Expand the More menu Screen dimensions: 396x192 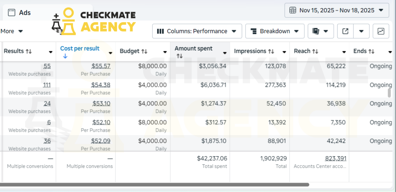click(x=11, y=31)
